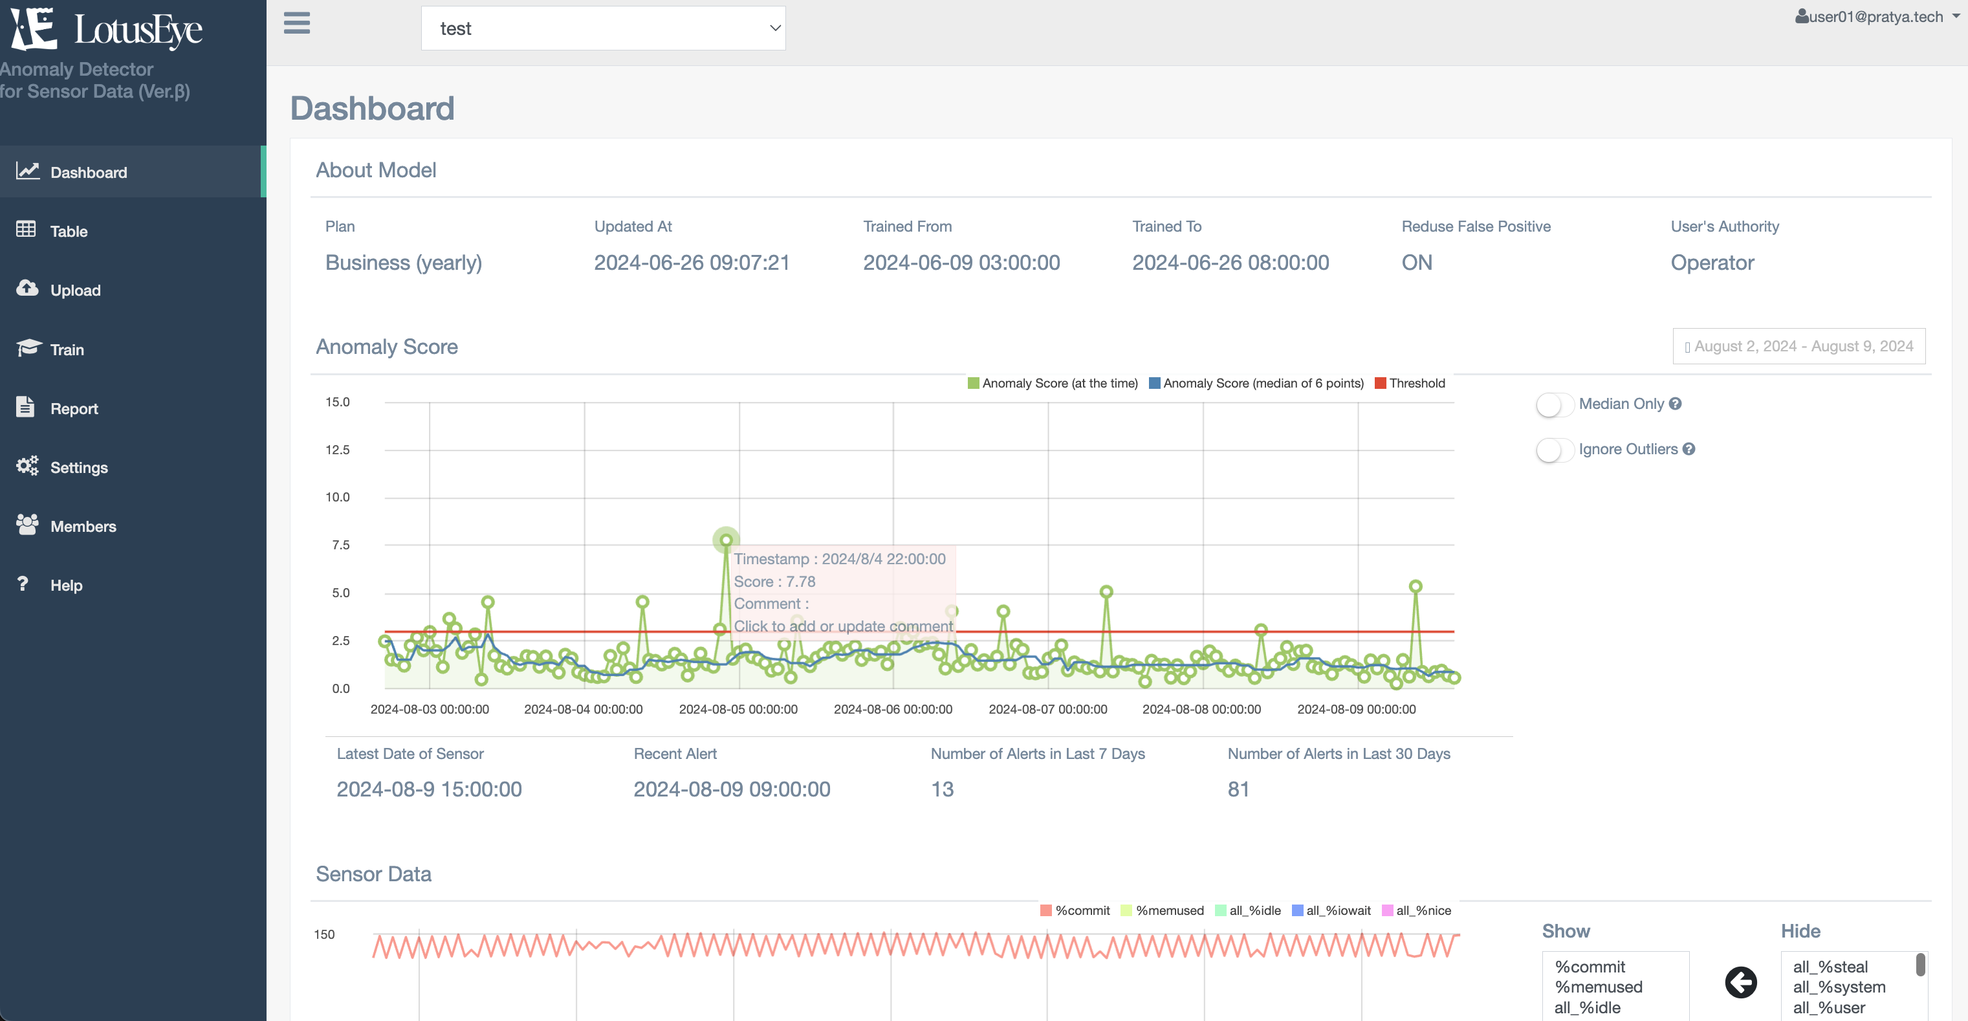Go to the Table menu item
Image resolution: width=1968 pixels, height=1021 pixels.
[x=69, y=231]
